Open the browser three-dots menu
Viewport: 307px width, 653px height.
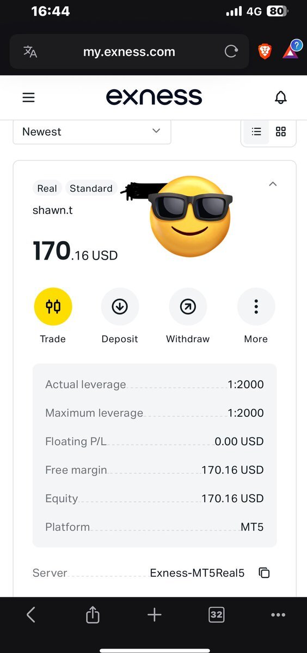(x=278, y=615)
